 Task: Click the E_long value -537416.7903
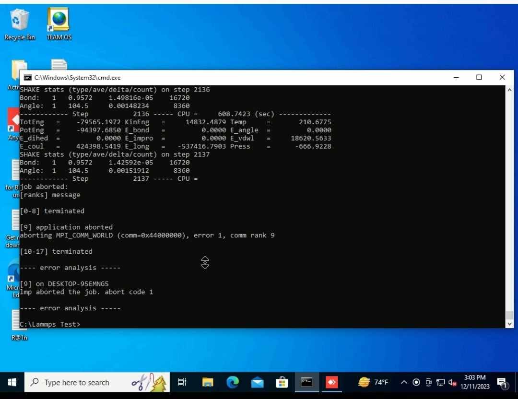point(201,146)
